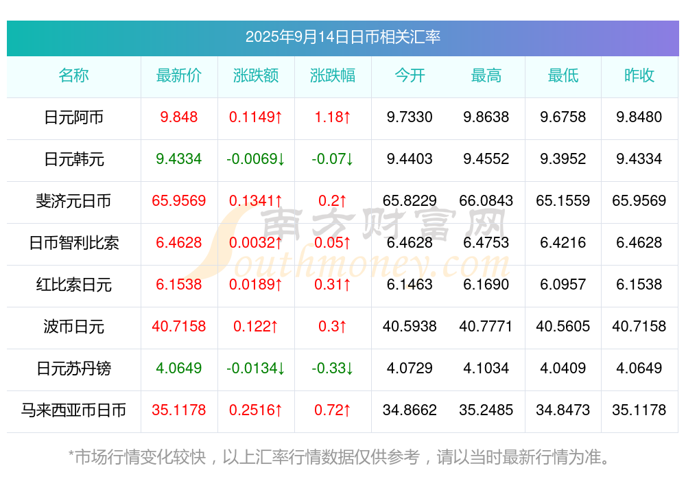
Task: Select the 日元韩元 row name
Action: click(73, 159)
